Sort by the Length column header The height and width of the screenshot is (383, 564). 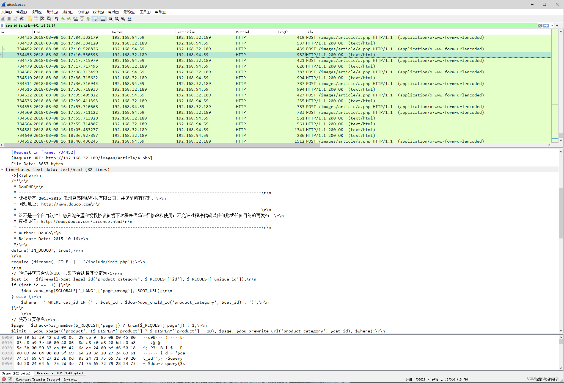(291, 32)
